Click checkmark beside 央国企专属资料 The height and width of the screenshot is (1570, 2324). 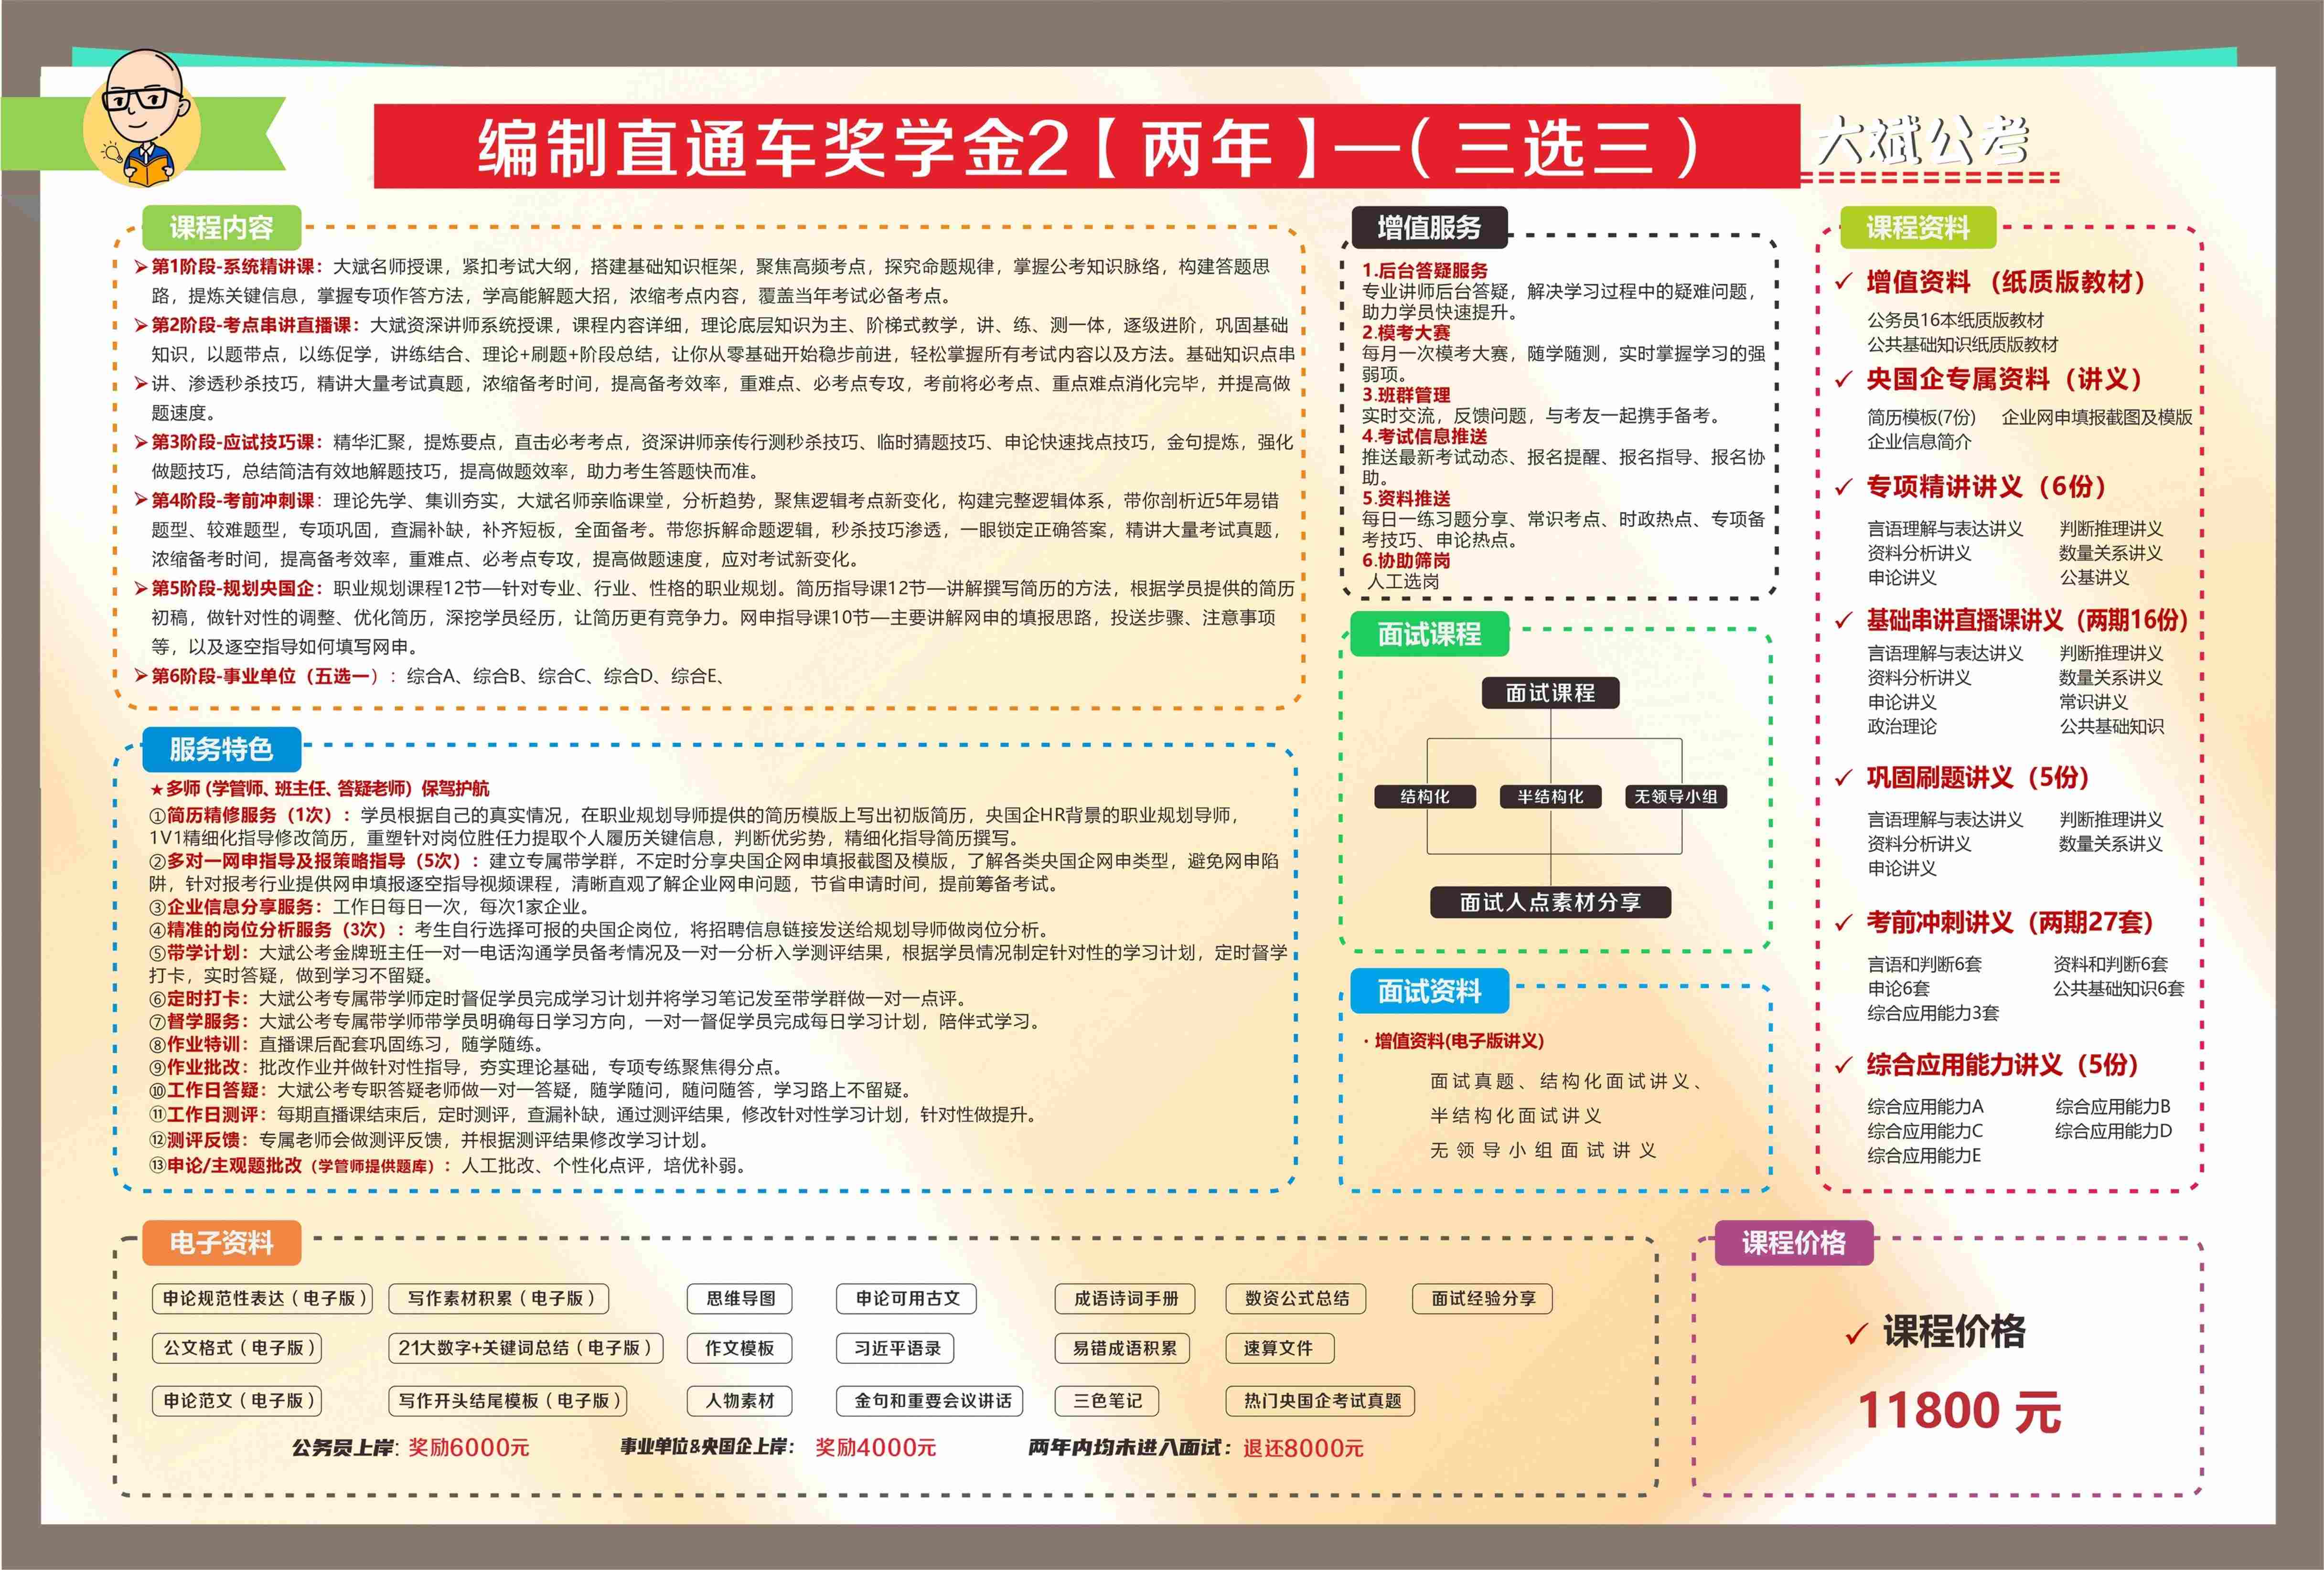point(1843,381)
